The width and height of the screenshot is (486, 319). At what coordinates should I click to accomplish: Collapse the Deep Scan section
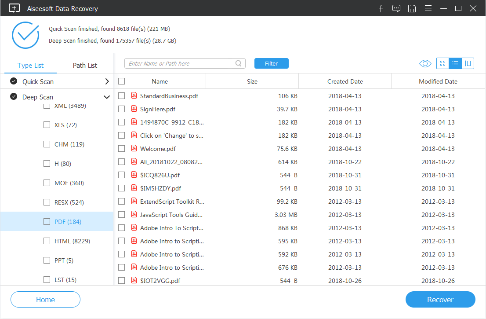coord(106,97)
